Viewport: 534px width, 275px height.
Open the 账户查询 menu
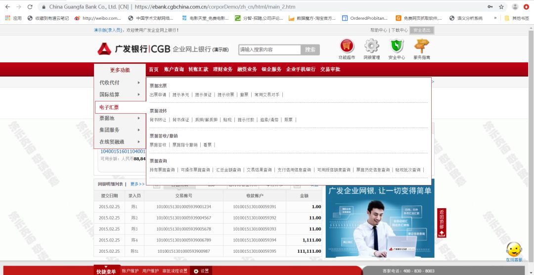click(x=174, y=69)
